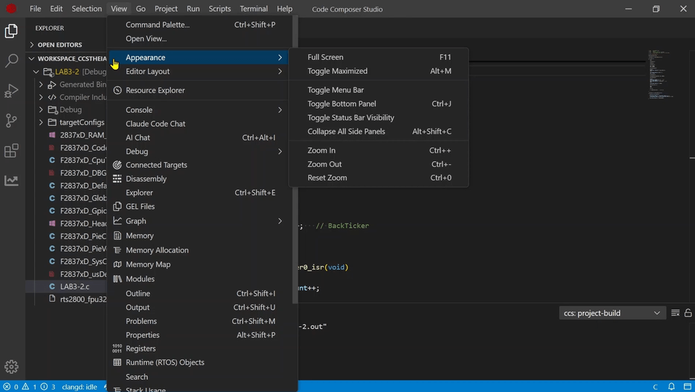The image size is (695, 392).
Task: Open the Source Control branch icon
Action: point(11,121)
